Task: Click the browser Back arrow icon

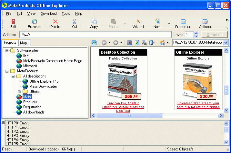Action: (x=104, y=43)
